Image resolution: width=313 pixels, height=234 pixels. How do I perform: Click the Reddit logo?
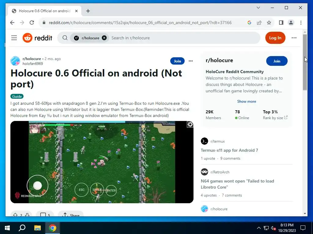tap(37, 38)
